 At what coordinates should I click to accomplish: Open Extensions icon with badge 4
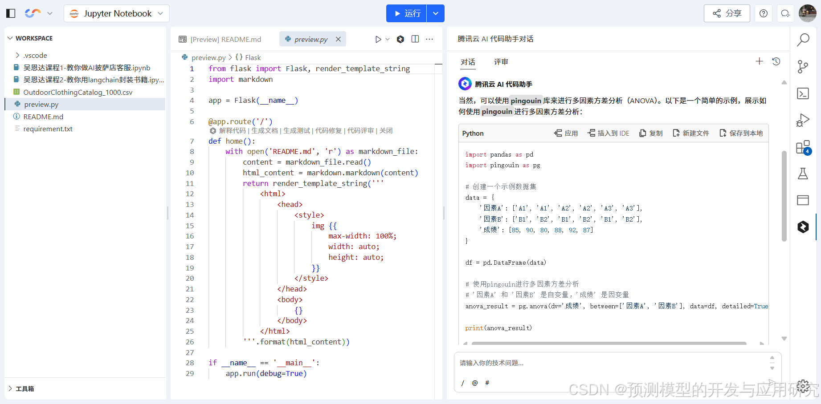pos(803,147)
